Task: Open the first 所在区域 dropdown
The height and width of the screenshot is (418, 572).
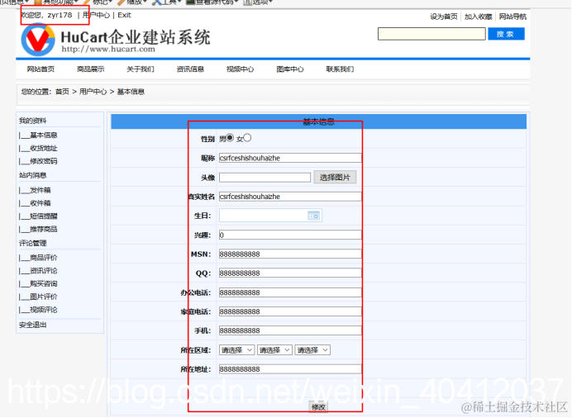Action: pos(236,350)
